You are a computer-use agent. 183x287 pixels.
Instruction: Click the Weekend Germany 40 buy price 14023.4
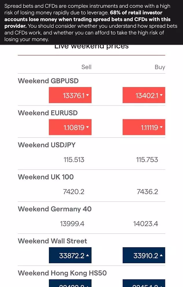click(x=146, y=224)
